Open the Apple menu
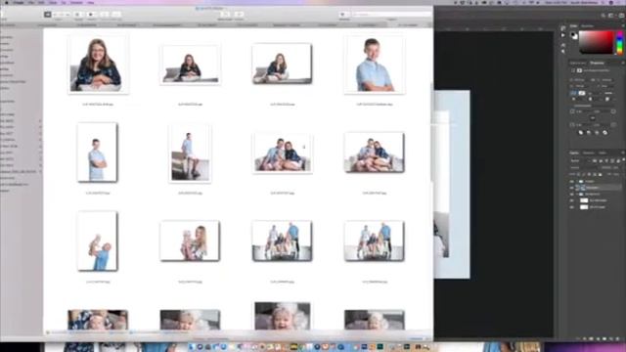This screenshot has height=352, width=626. click(6, 2)
